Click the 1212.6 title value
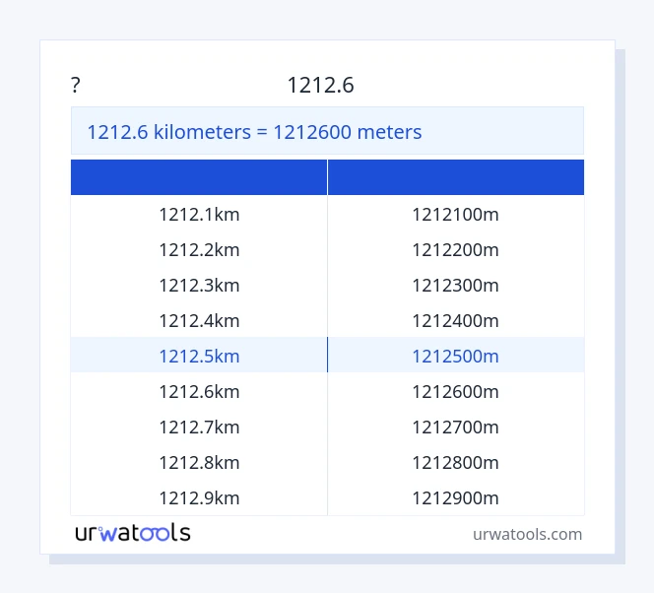Screen dimensions: 654x593 click(320, 86)
